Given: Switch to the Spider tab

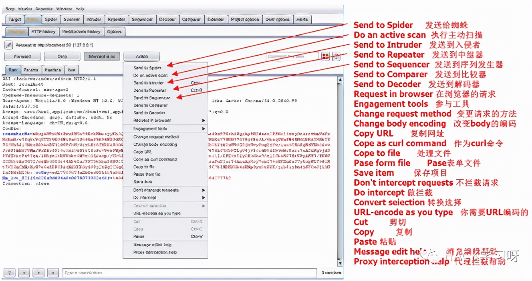Looking at the screenshot, I should [51, 19].
